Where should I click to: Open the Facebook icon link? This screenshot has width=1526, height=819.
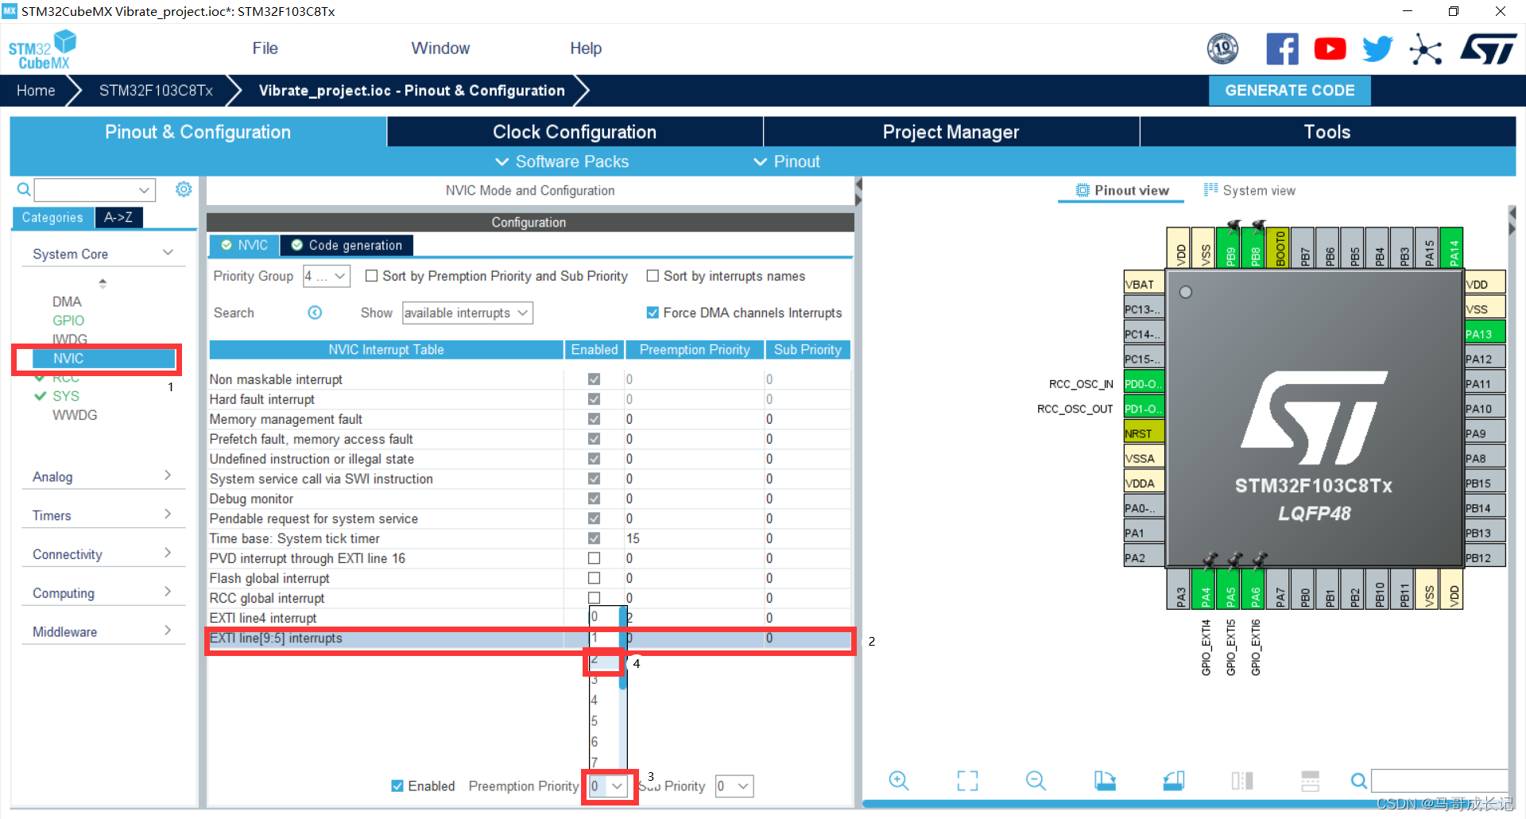(1282, 49)
